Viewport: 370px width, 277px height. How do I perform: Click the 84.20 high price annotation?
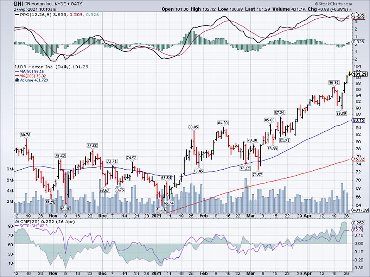click(x=223, y=123)
